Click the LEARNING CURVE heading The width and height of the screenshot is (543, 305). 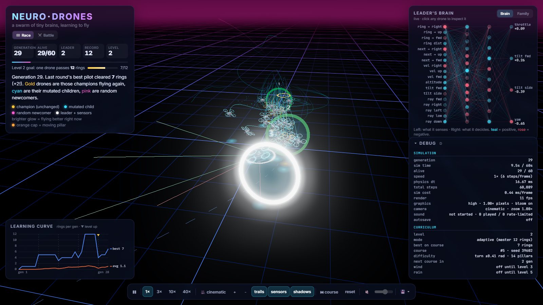[32, 226]
